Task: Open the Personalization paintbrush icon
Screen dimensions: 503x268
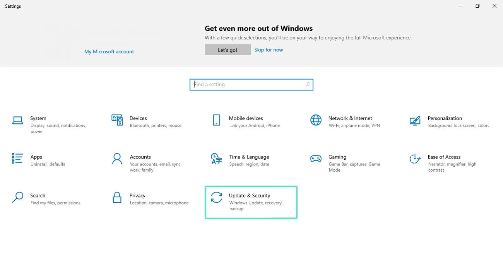Action: (415, 120)
